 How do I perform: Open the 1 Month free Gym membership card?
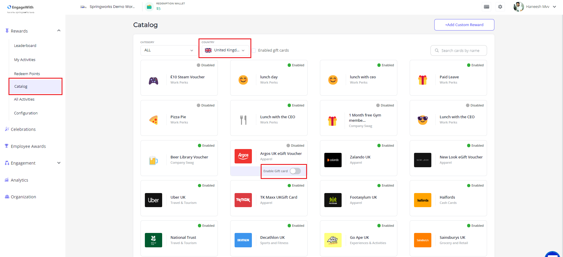point(358,118)
